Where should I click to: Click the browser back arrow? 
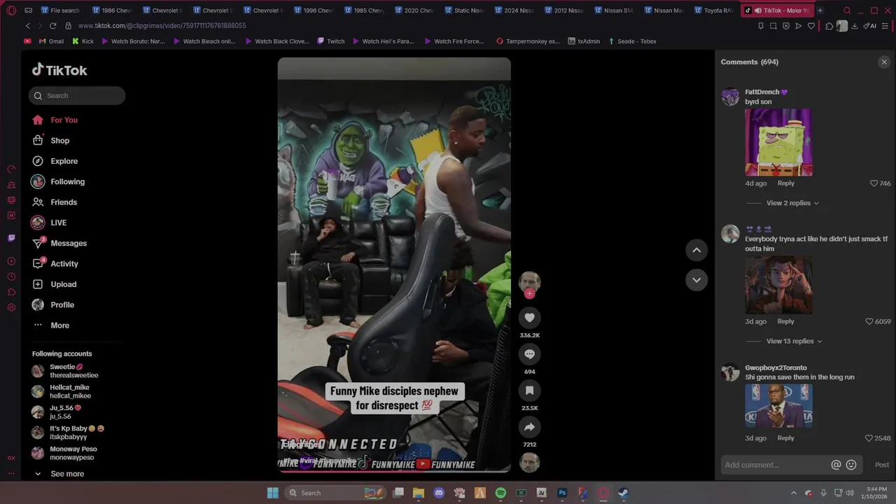pyautogui.click(x=28, y=26)
